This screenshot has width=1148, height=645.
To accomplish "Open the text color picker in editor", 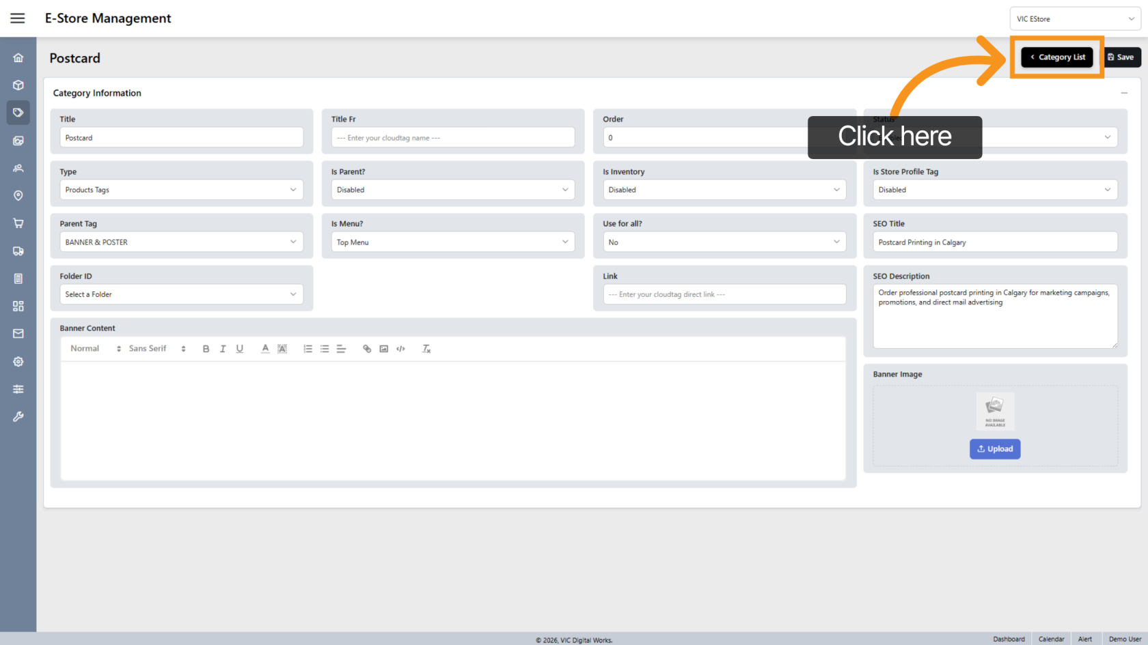I will [x=265, y=349].
